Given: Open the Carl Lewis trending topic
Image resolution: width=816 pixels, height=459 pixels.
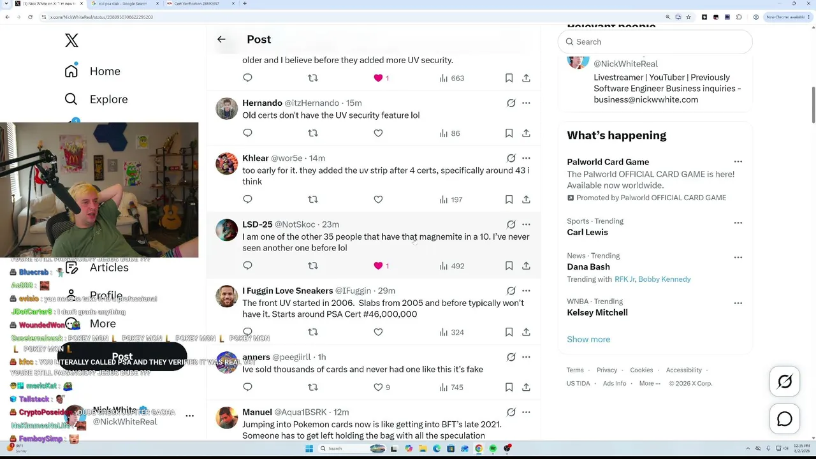Looking at the screenshot, I should [587, 232].
